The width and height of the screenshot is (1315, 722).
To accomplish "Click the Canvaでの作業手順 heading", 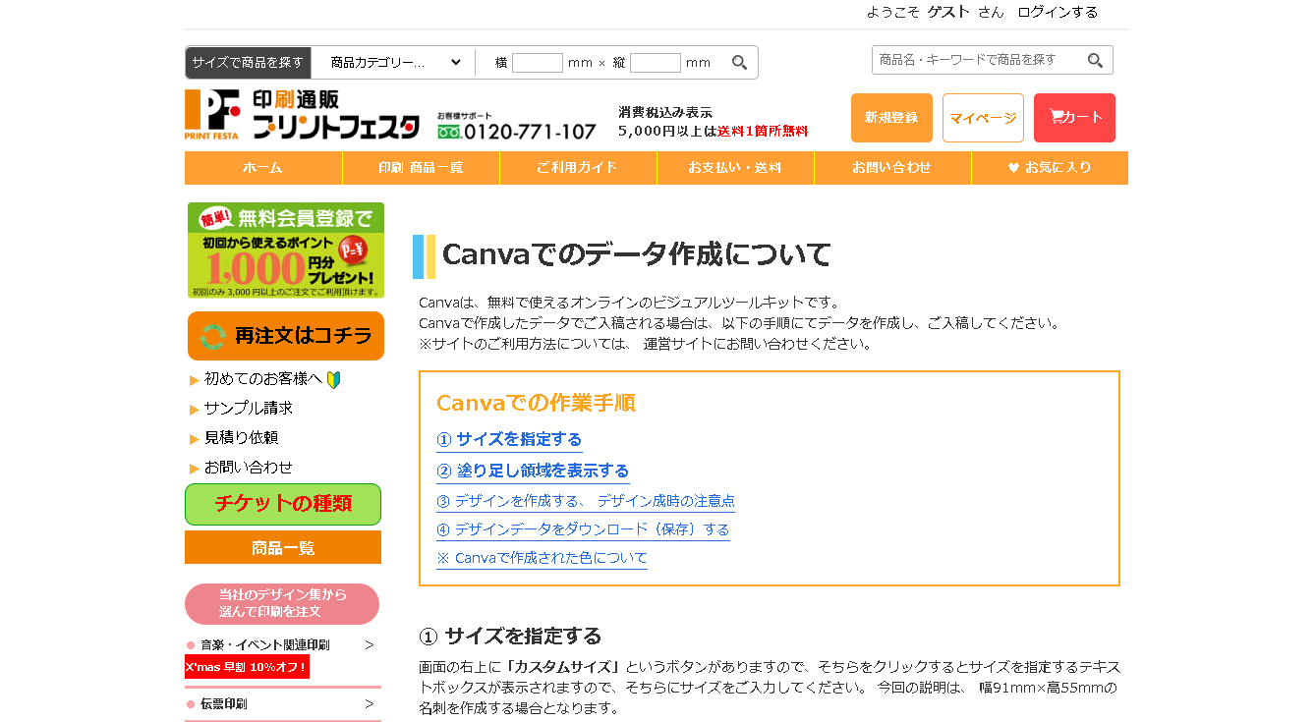I will [x=536, y=403].
